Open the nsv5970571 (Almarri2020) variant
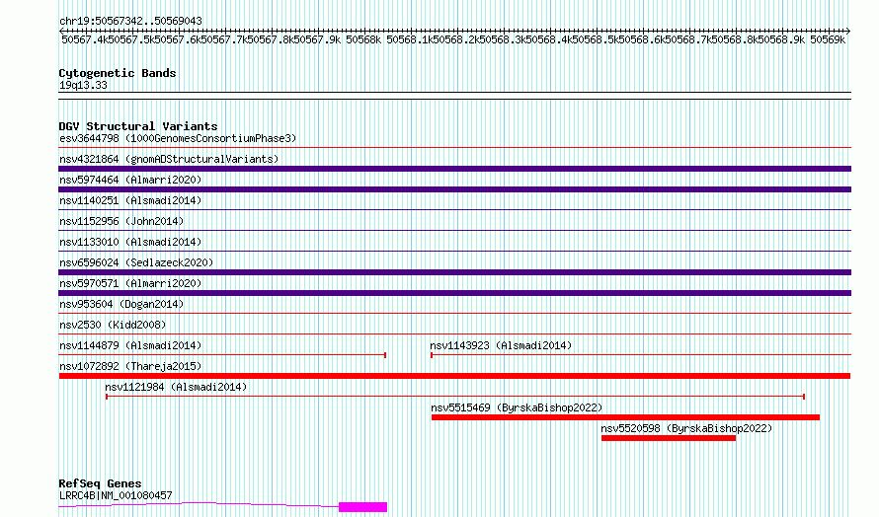Screen dimensions: 879x517 pos(130,283)
